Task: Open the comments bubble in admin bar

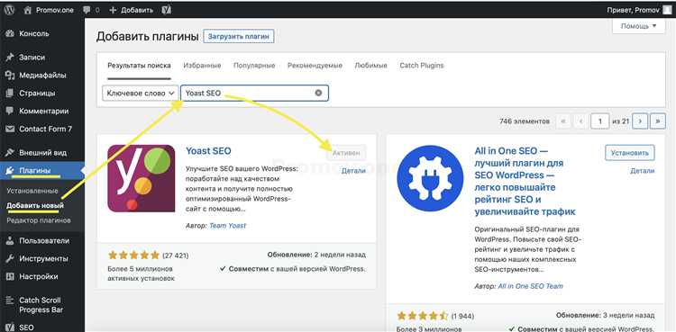Action: (x=91, y=10)
